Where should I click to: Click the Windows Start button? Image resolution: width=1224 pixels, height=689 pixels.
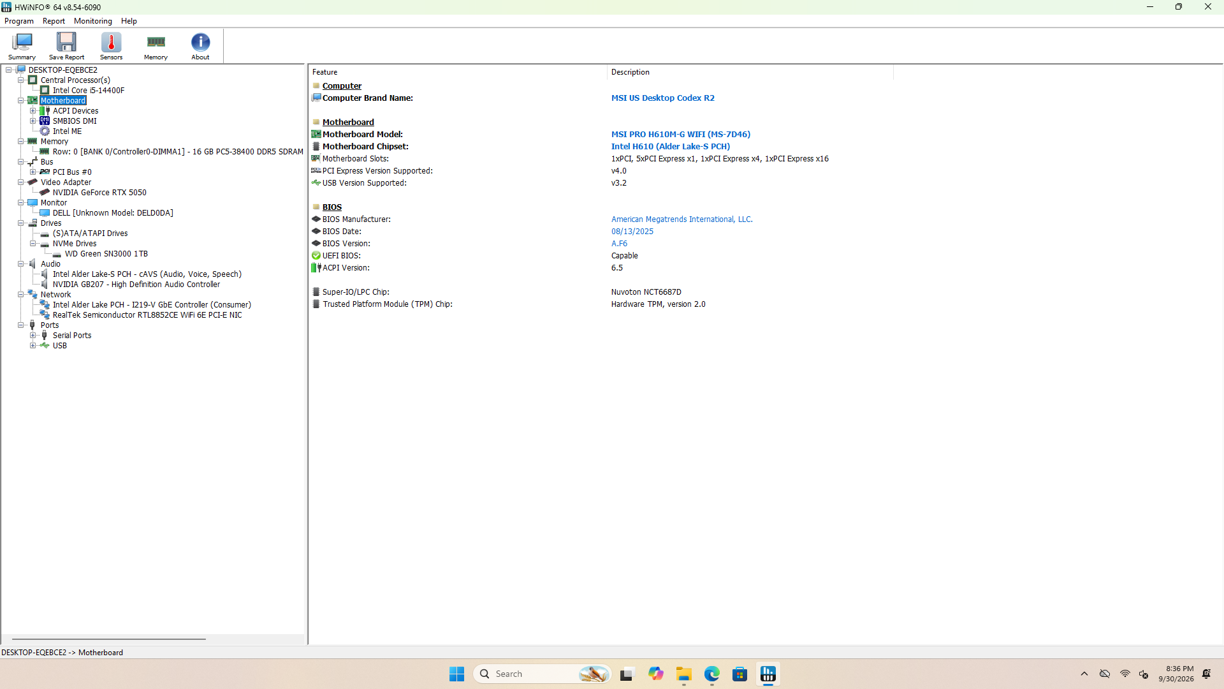457,674
